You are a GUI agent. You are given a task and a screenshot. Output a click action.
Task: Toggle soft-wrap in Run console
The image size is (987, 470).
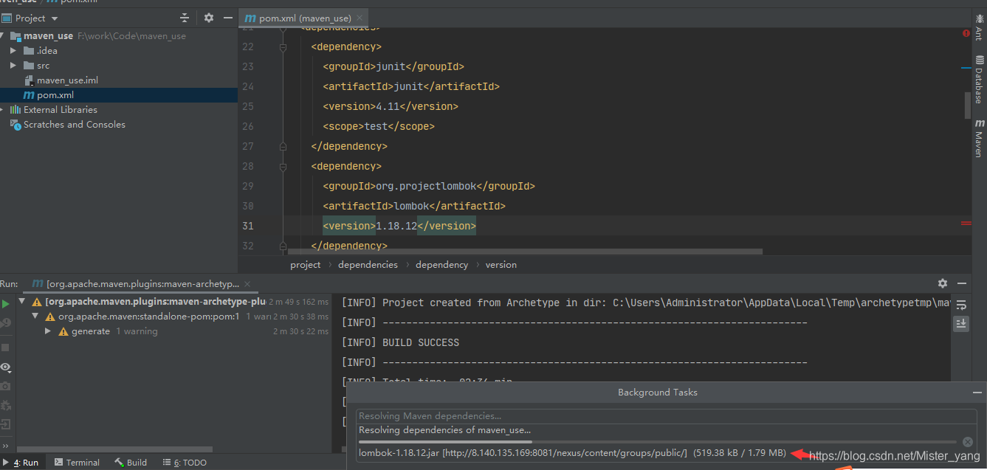coord(961,305)
